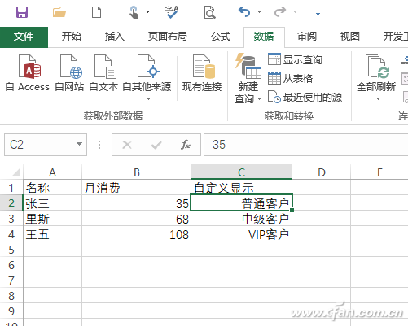408x326 pixels.
Task: Create a new blank document icon
Action: click(96, 12)
